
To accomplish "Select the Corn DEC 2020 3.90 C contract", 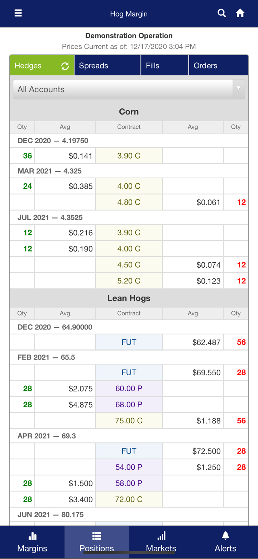I will (129, 156).
